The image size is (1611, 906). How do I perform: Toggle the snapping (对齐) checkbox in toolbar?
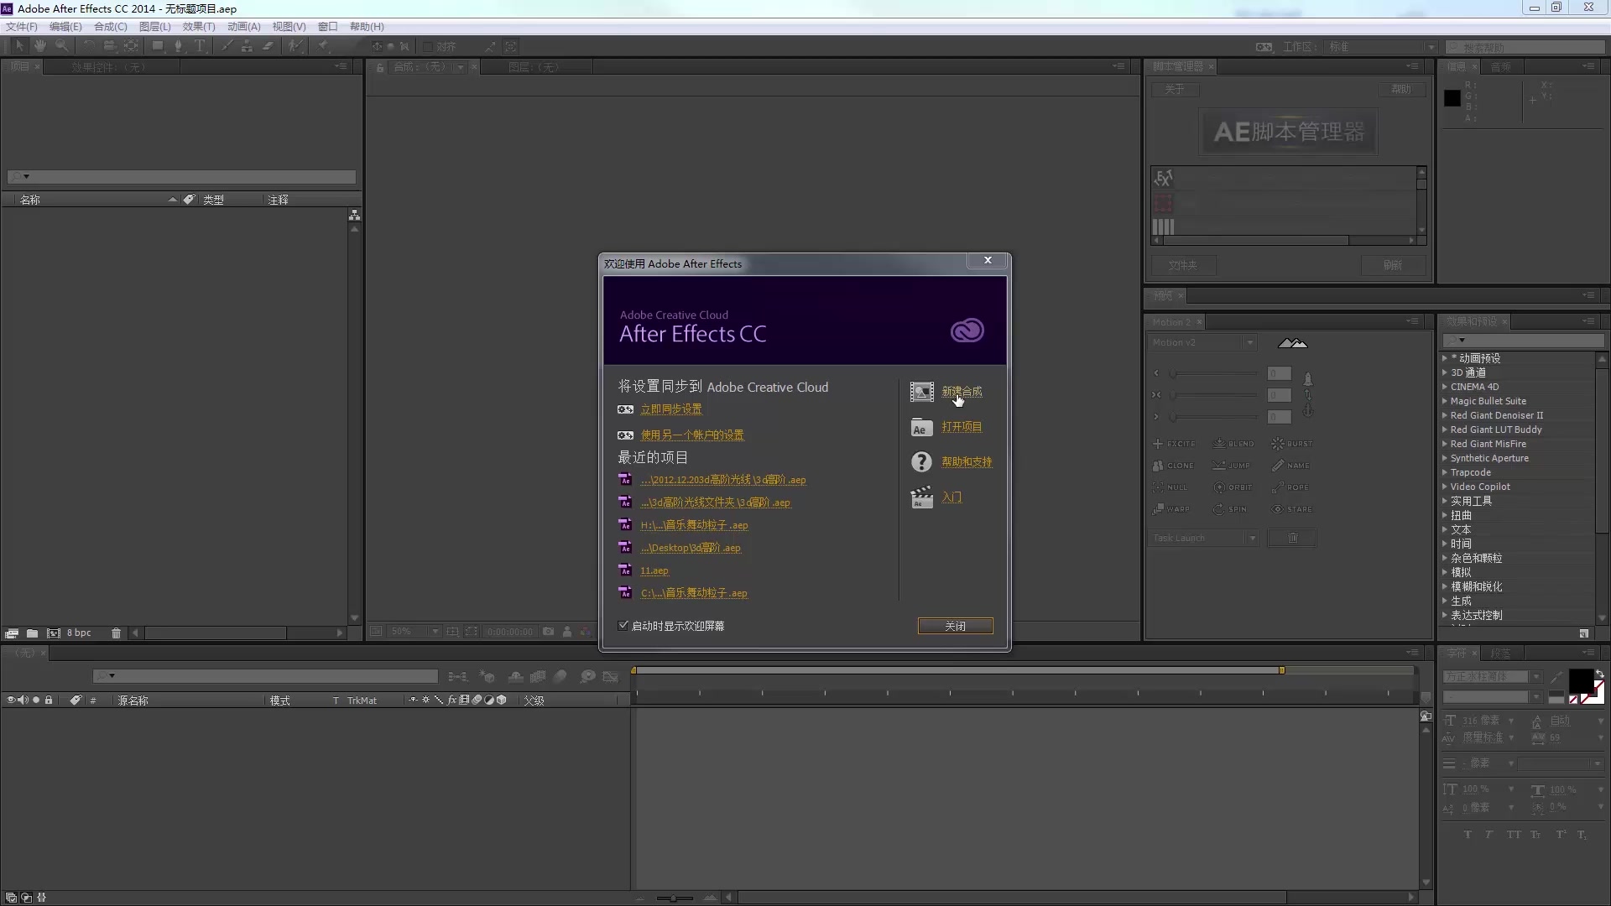coord(428,47)
